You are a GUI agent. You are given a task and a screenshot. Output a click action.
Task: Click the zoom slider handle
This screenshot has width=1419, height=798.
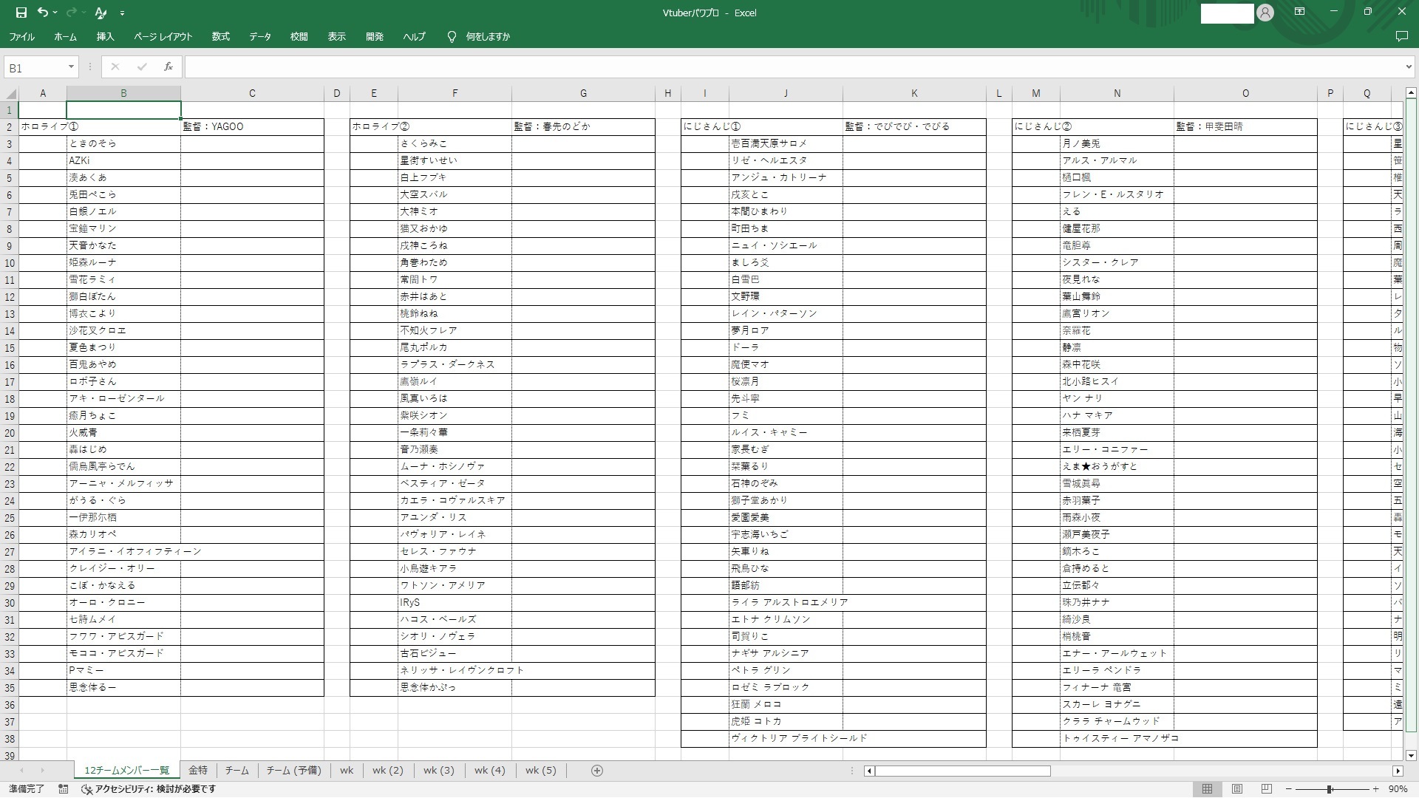pyautogui.click(x=1330, y=789)
